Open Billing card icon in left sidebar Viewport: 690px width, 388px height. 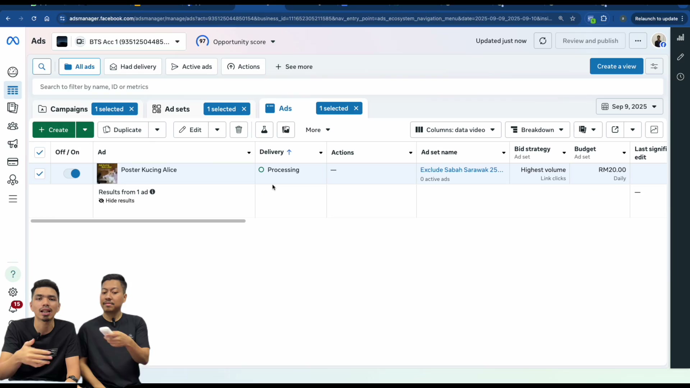click(x=13, y=162)
